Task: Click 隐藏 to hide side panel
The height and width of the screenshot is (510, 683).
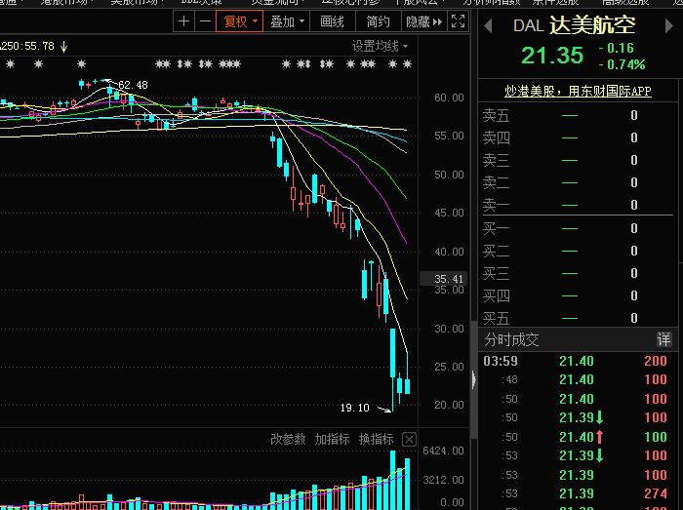Action: (x=423, y=21)
